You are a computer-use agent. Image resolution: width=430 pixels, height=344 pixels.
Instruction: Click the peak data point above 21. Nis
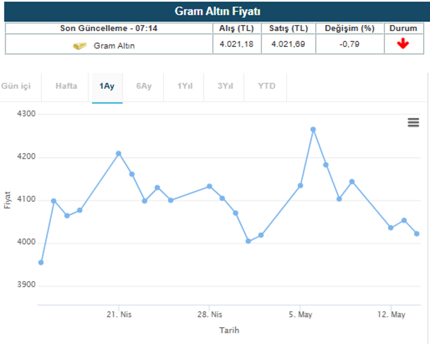(x=118, y=153)
